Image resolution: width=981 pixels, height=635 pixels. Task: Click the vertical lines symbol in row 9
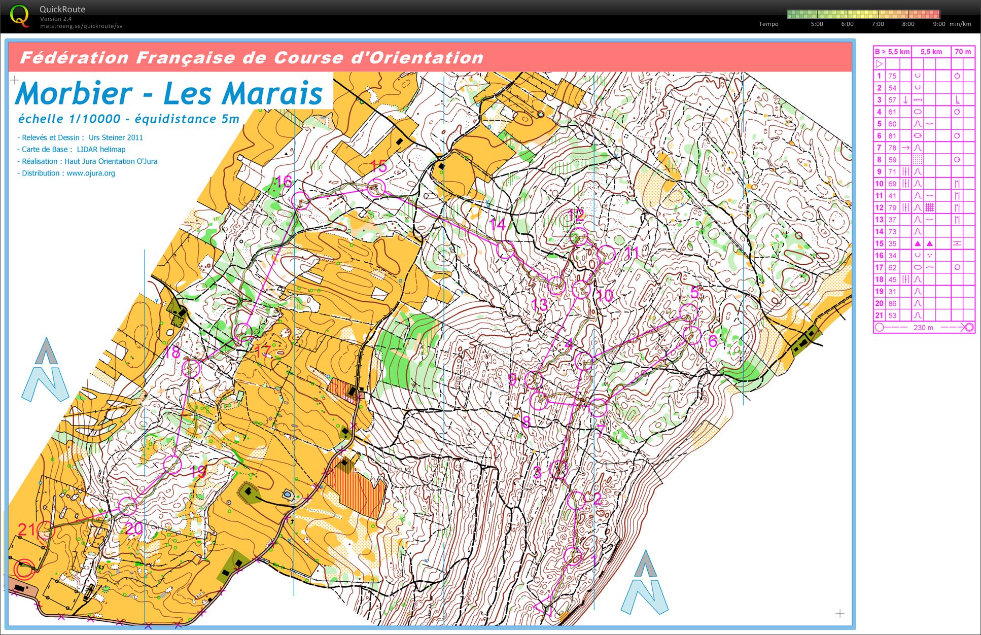tap(905, 171)
